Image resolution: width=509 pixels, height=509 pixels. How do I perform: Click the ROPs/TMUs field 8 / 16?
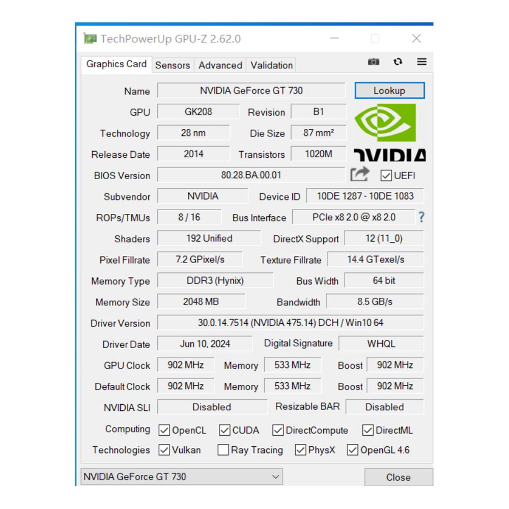[x=189, y=217]
